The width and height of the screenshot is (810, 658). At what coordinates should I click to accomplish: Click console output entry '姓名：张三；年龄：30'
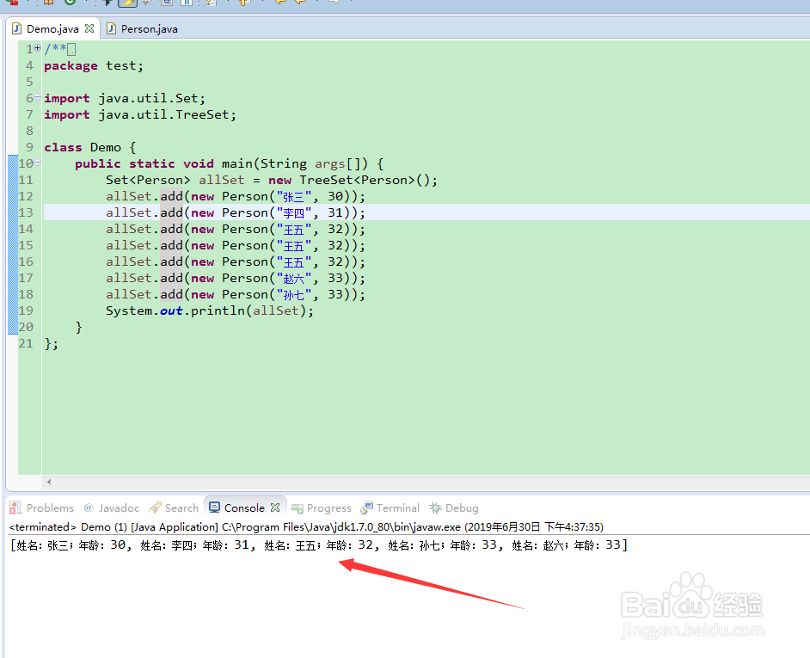point(71,544)
